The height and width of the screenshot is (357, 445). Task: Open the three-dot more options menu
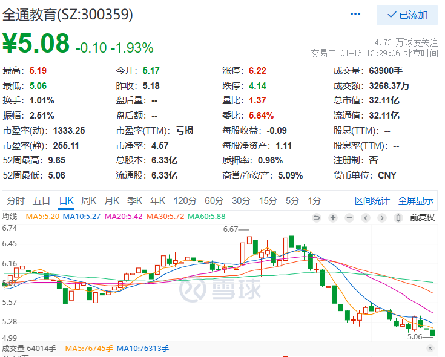click(x=355, y=14)
